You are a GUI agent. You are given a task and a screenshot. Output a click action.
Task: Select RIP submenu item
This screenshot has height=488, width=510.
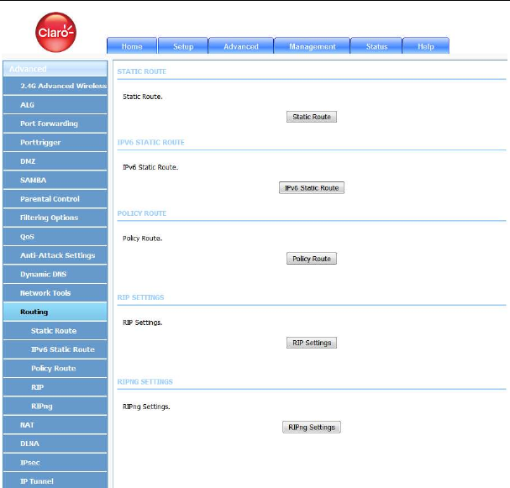click(55, 387)
